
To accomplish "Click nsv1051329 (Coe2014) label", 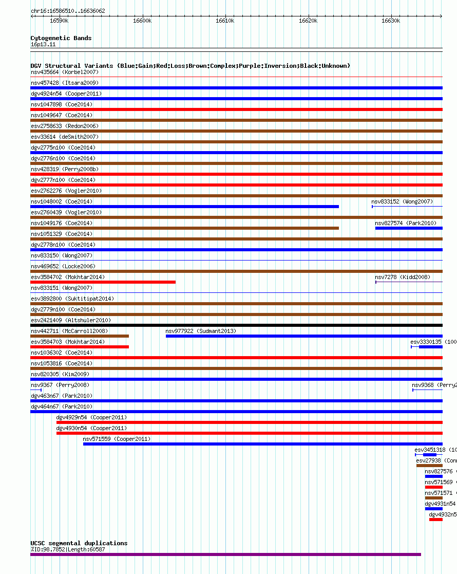I will point(62,234).
